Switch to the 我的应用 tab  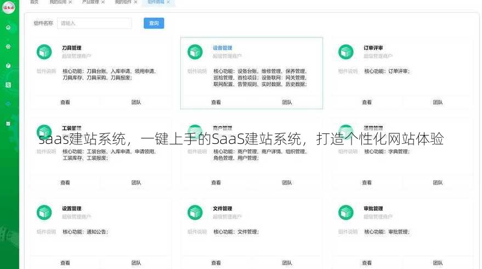tap(58, 2)
